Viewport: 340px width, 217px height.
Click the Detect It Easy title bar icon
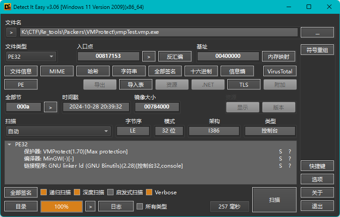click(x=8, y=7)
